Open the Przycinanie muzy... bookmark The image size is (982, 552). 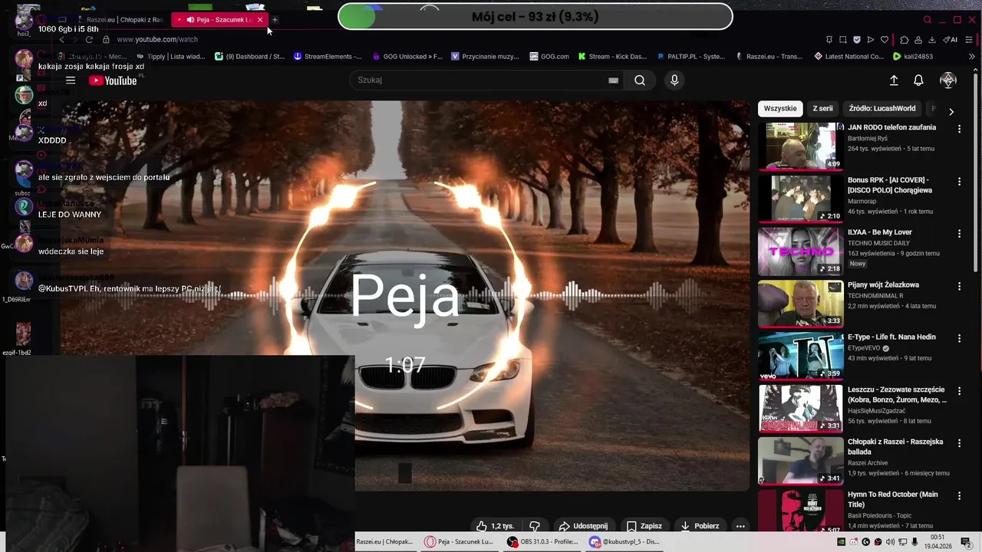(x=485, y=56)
